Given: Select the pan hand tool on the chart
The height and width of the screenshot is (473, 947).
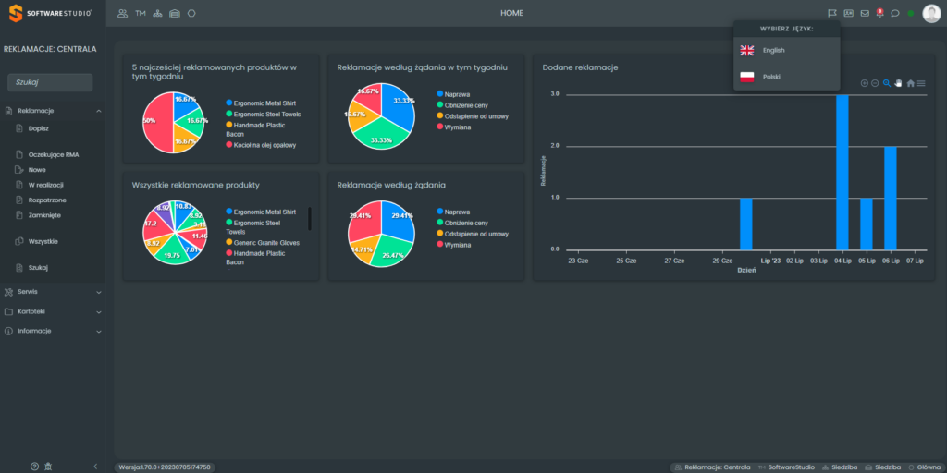Looking at the screenshot, I should (x=898, y=83).
